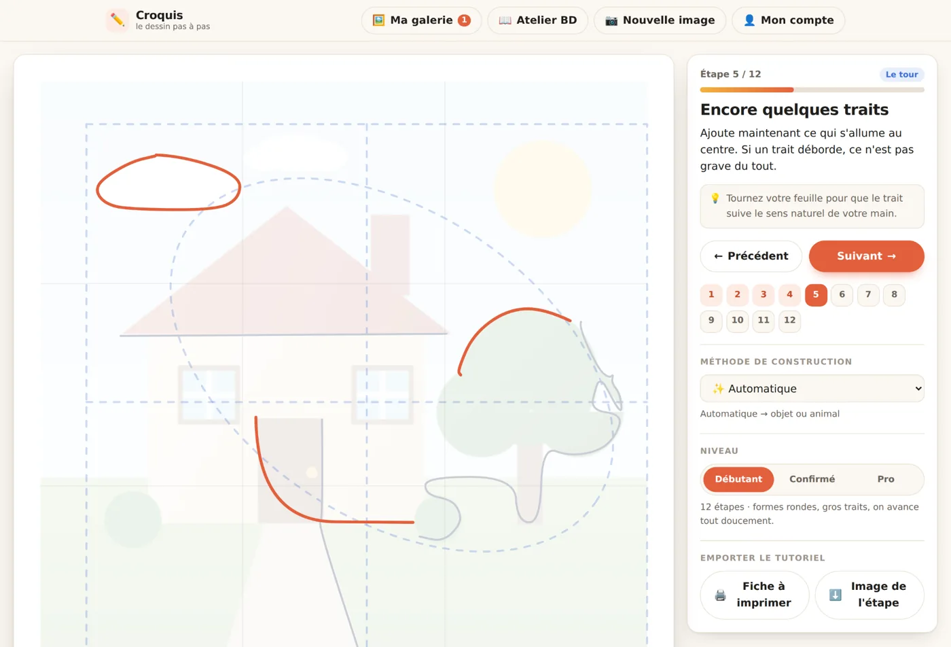Click the open book icon for Atelier BD
The height and width of the screenshot is (647, 951).
[505, 20]
